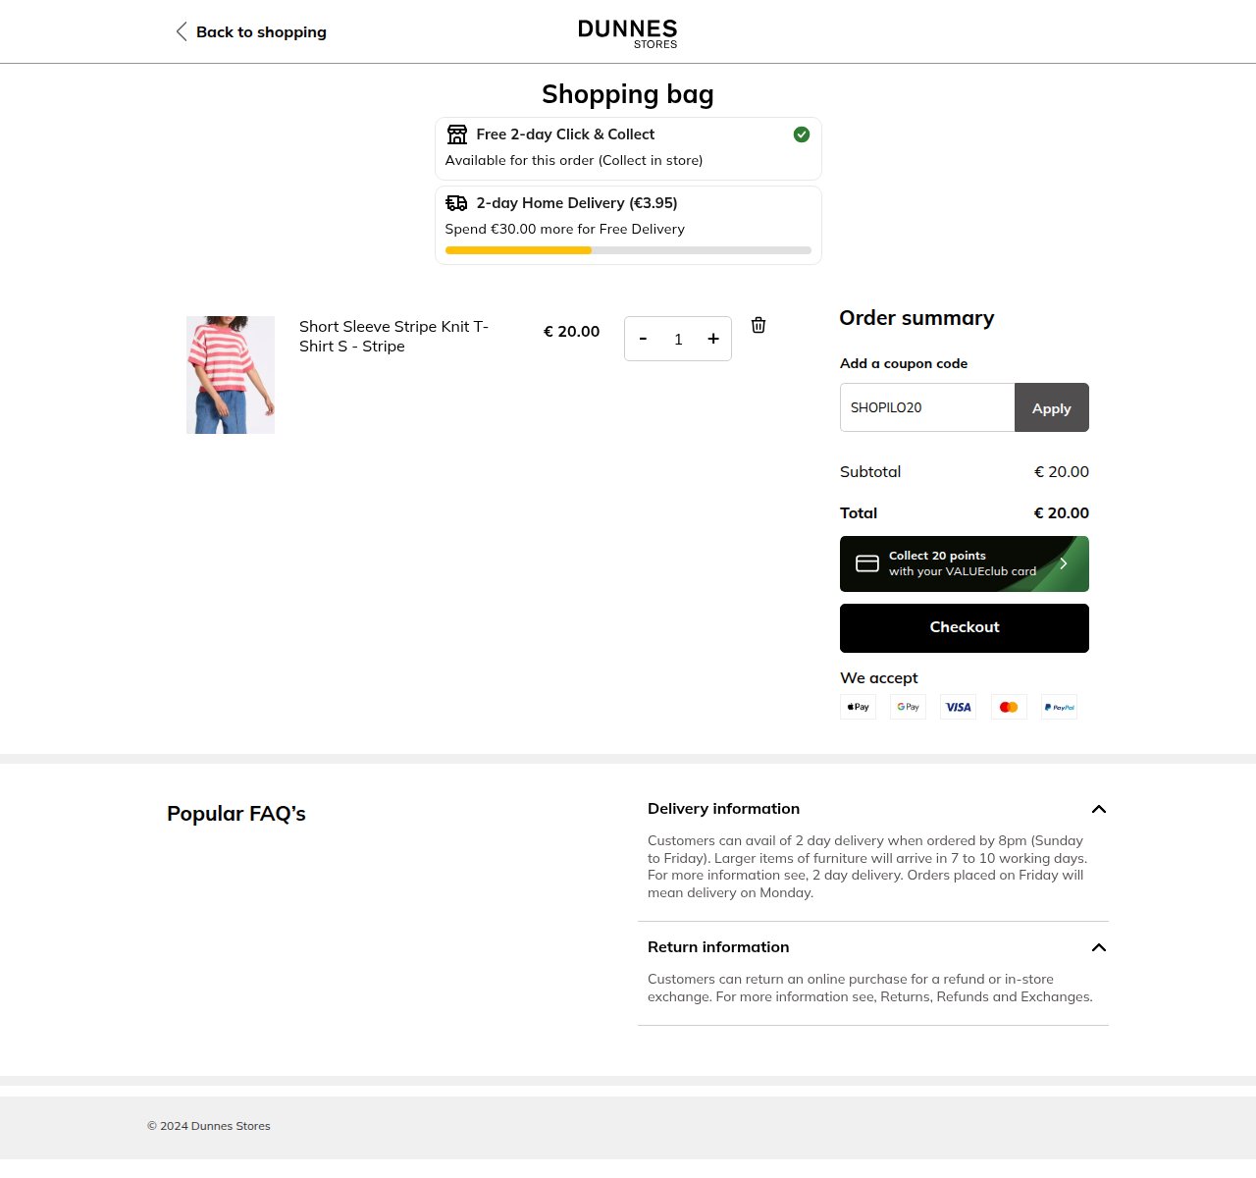Click the Popular FAQ's heading
Viewport: 1256px width, 1178px height.
tap(236, 814)
